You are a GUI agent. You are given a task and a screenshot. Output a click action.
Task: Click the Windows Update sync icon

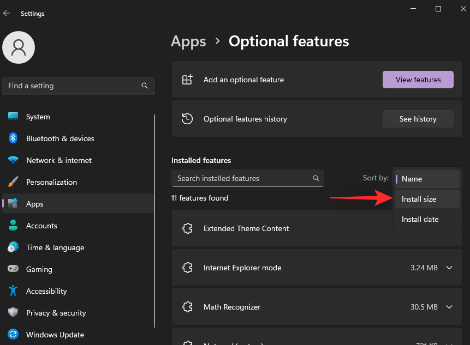13,334
